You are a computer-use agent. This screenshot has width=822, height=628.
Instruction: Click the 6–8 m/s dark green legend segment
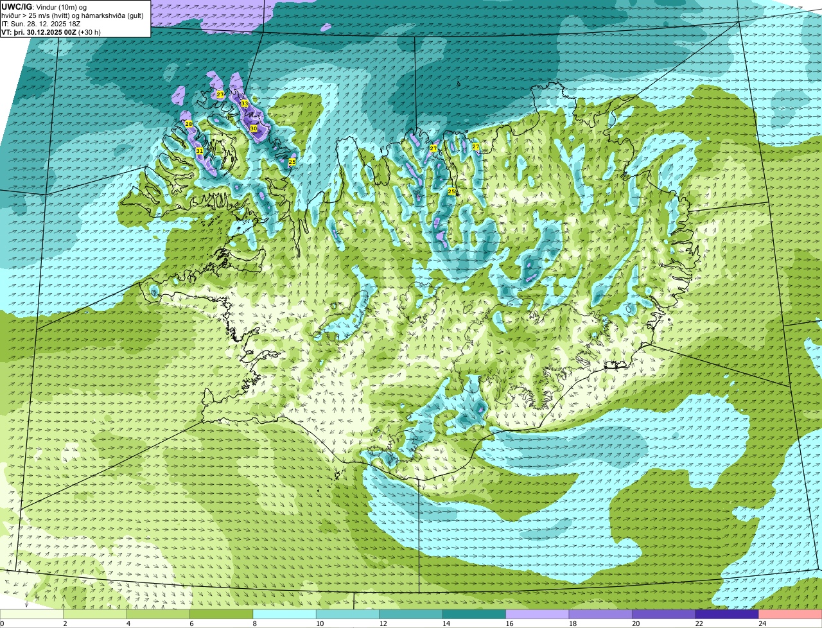click(222, 615)
